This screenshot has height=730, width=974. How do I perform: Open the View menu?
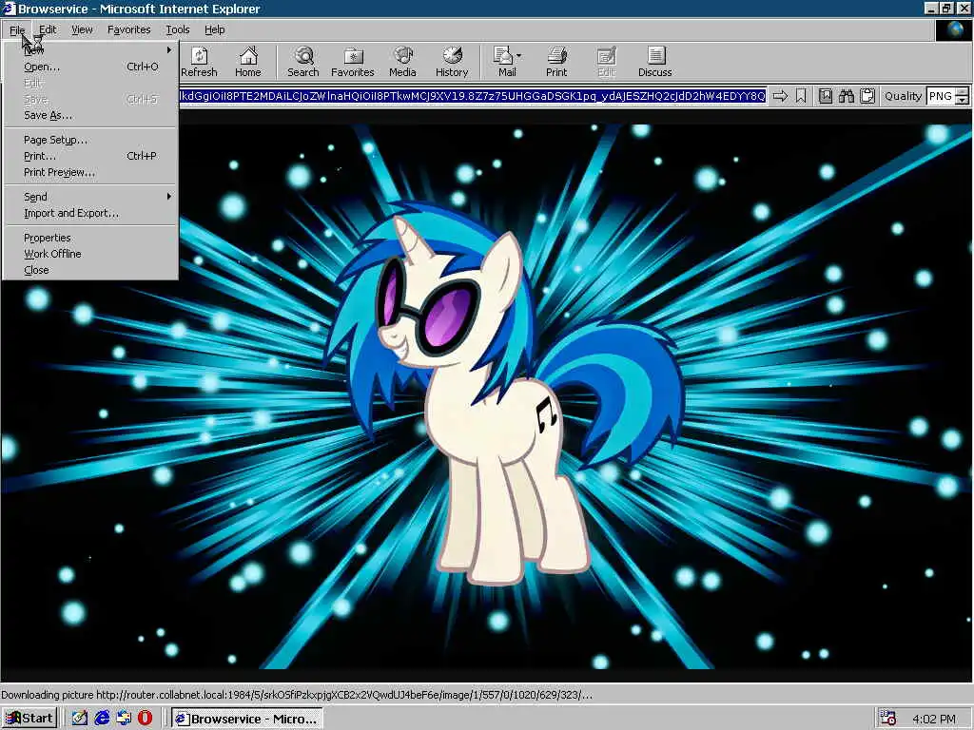click(x=82, y=29)
